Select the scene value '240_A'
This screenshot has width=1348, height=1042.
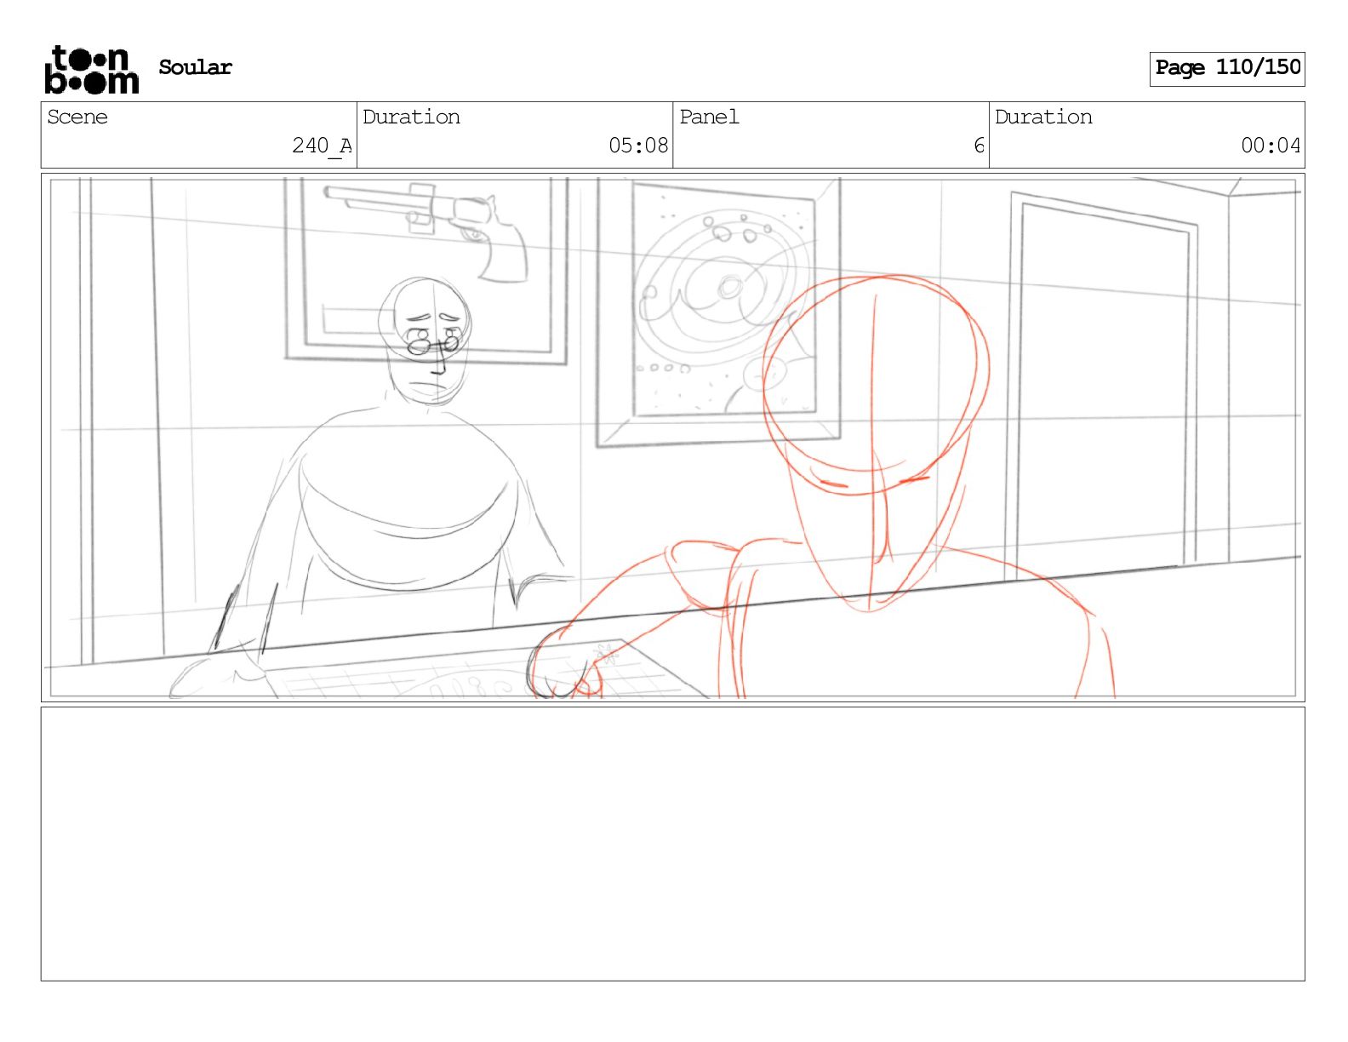(322, 146)
